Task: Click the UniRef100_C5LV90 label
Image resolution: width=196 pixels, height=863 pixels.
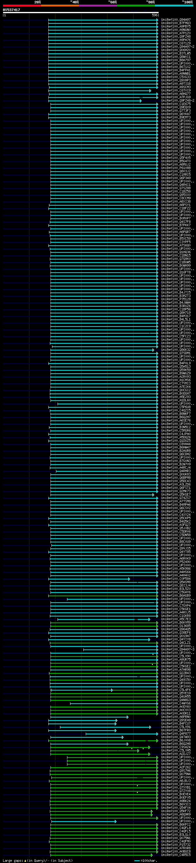Action: pos(176,656)
